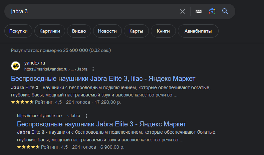Image resolution: width=264 pixels, height=155 pixels.
Task: Click the Yandex Market favicon
Action: coord(16,66)
